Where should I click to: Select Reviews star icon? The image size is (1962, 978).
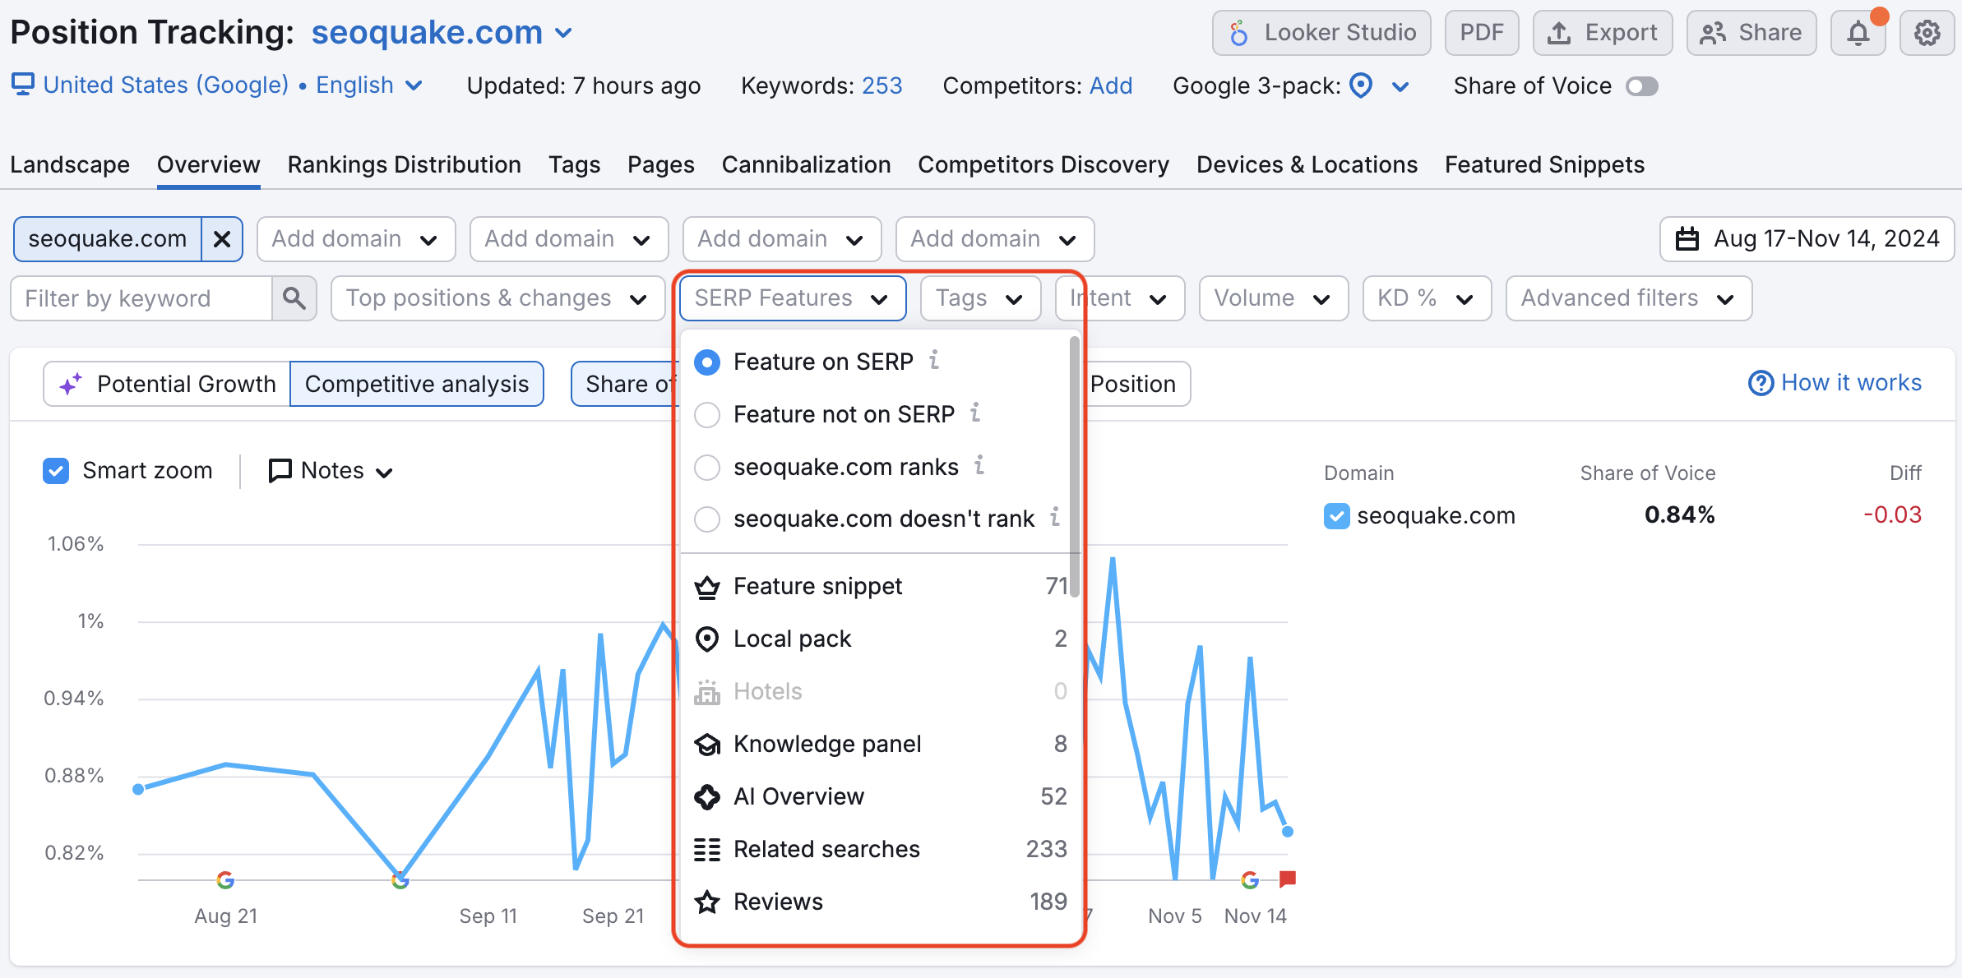[707, 902]
